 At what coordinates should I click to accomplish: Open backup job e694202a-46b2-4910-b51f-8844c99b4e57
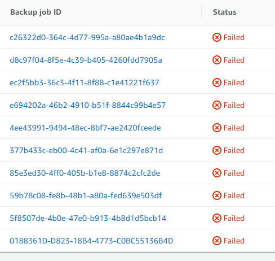(x=87, y=105)
